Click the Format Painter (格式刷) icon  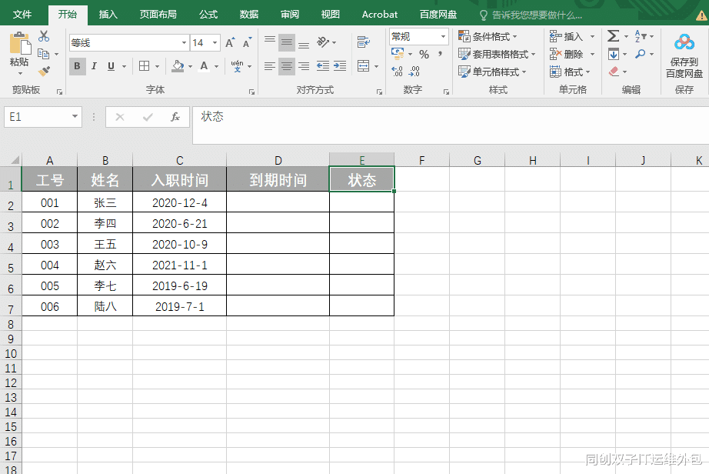tap(44, 72)
